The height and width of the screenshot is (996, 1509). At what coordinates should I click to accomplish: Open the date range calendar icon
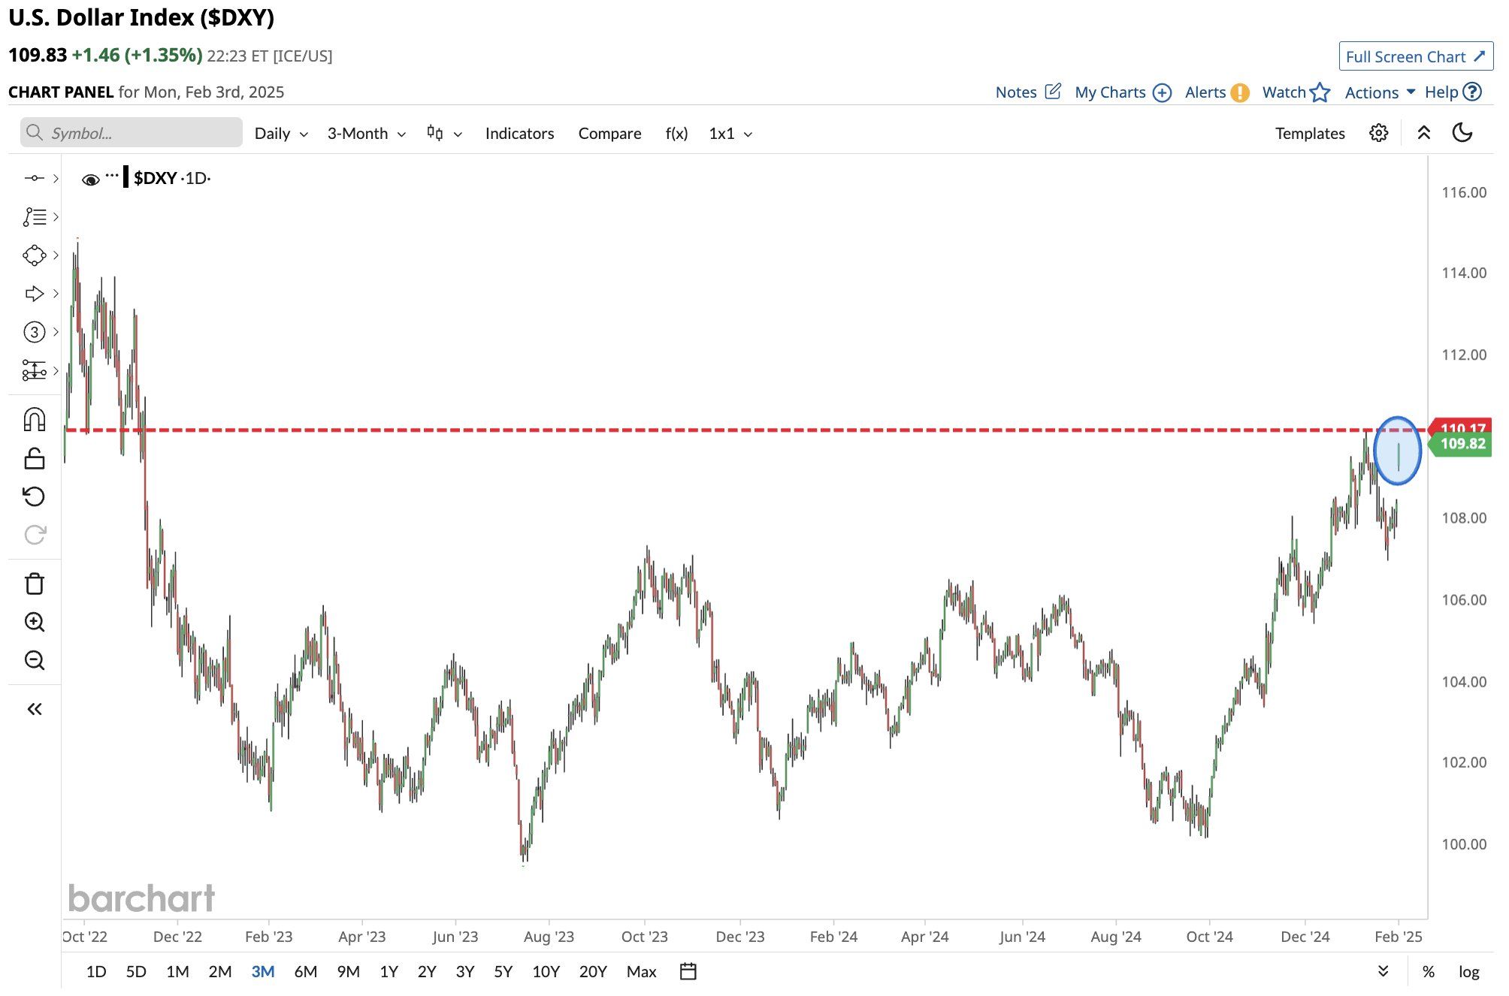pos(688,971)
